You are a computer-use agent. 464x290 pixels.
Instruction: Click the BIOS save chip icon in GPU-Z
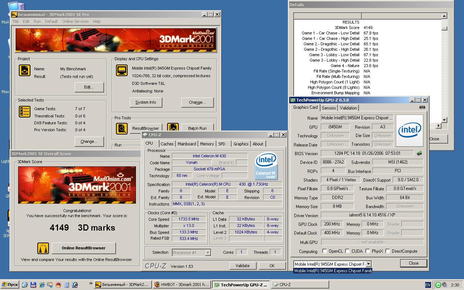419,153
